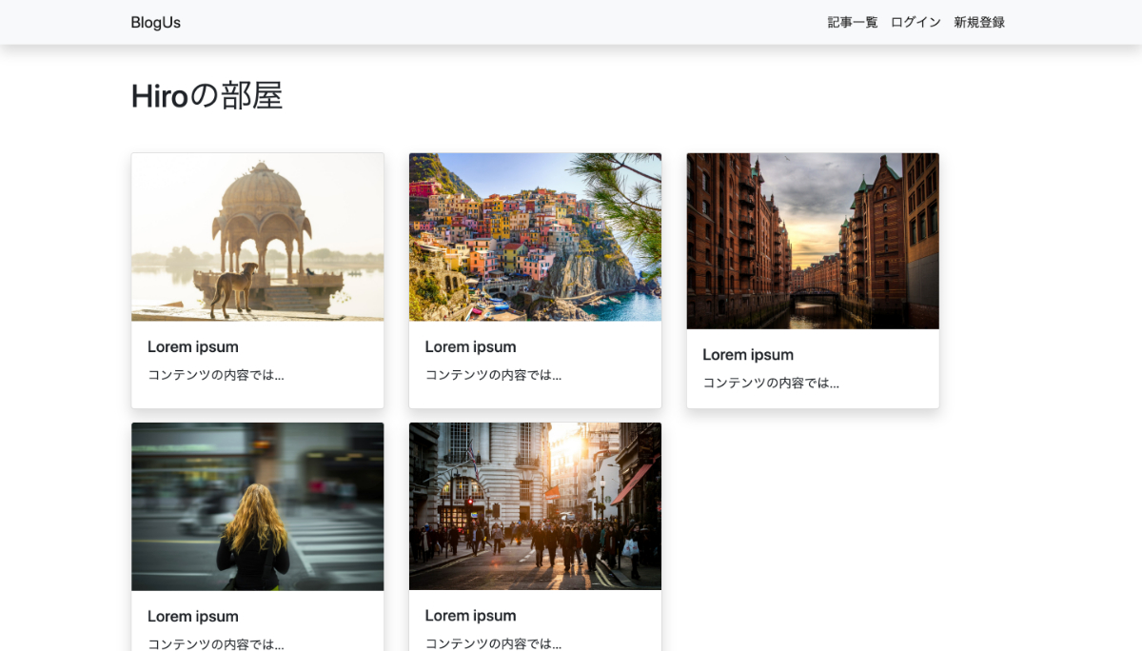Click Lorem ipsum title under crowded street photo

[470, 616]
